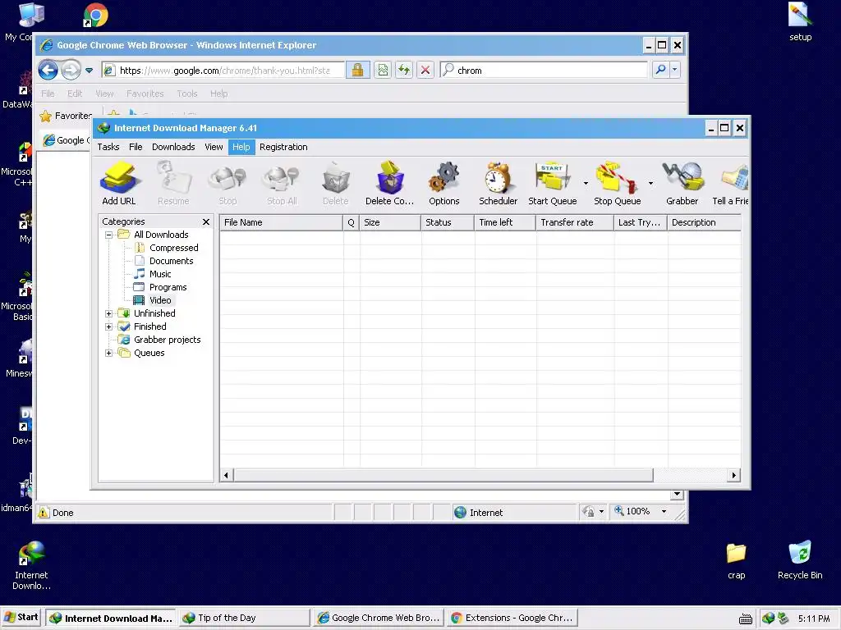Sort by Description column header
This screenshot has width=841, height=630.
pos(704,222)
